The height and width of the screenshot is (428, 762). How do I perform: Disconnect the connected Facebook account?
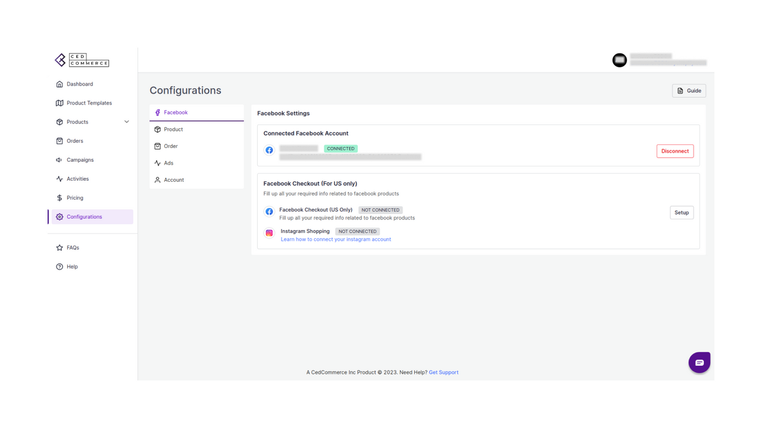pos(675,151)
